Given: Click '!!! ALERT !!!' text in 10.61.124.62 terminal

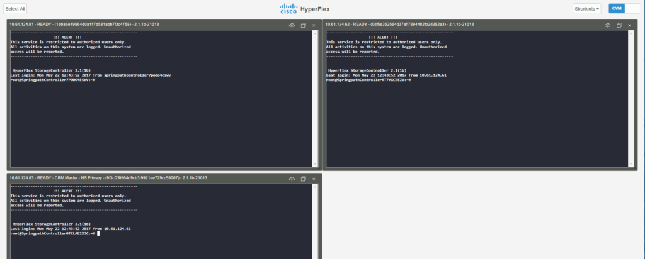Looking at the screenshot, I should [x=384, y=37].
